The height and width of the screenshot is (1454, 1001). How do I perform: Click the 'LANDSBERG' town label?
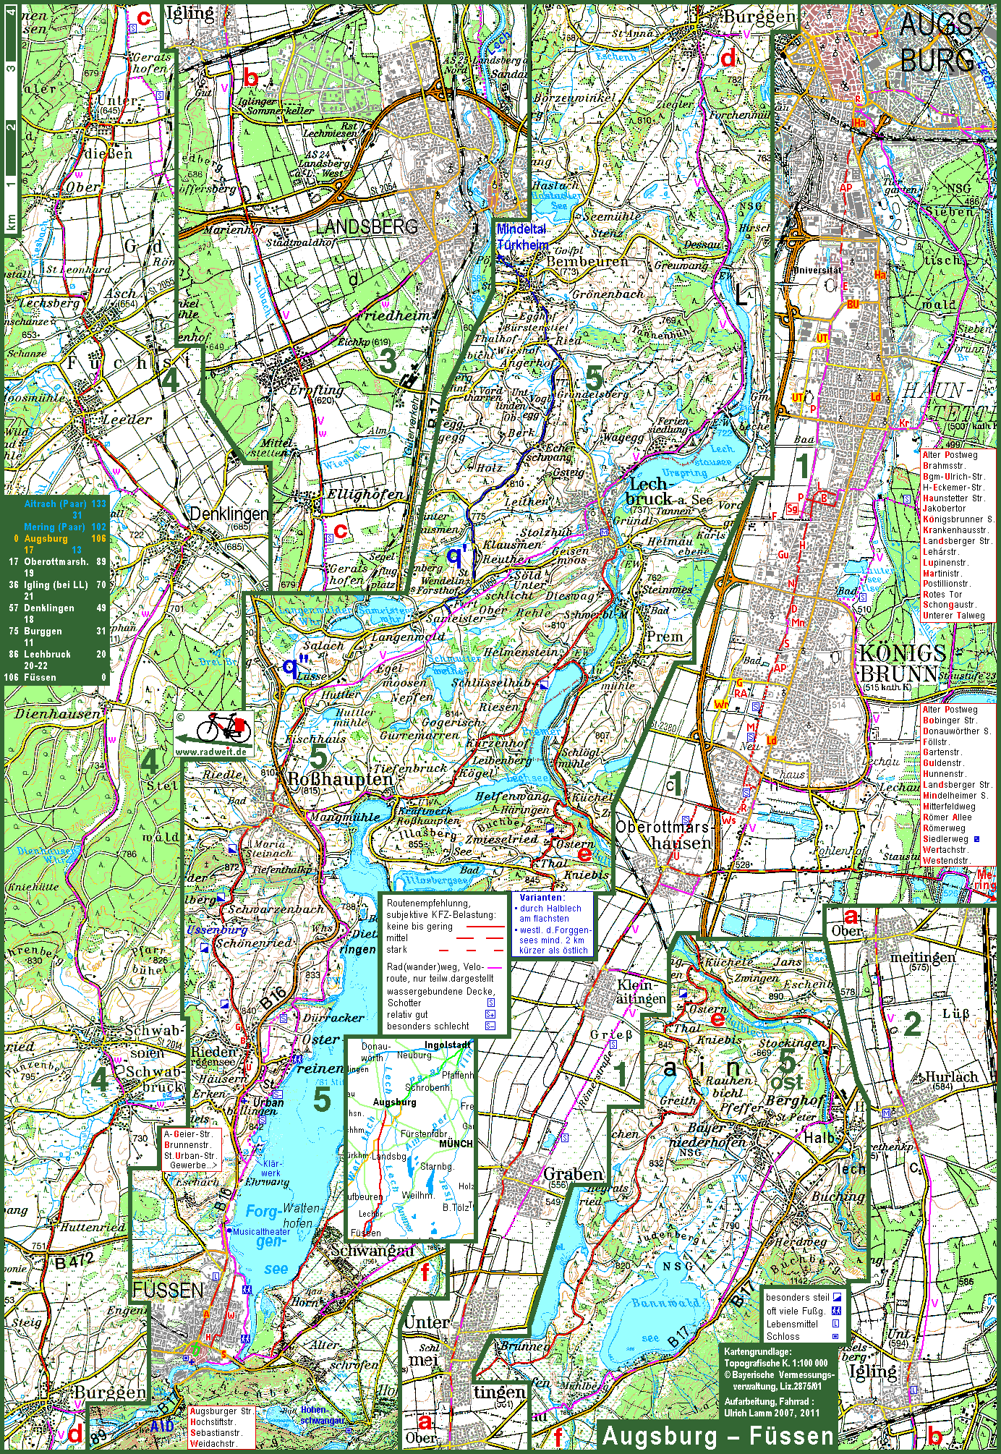[367, 226]
